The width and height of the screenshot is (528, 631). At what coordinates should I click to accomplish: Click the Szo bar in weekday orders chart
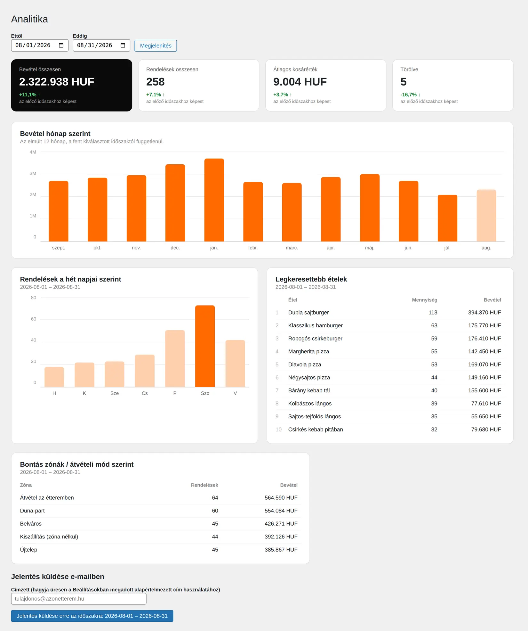click(205, 346)
